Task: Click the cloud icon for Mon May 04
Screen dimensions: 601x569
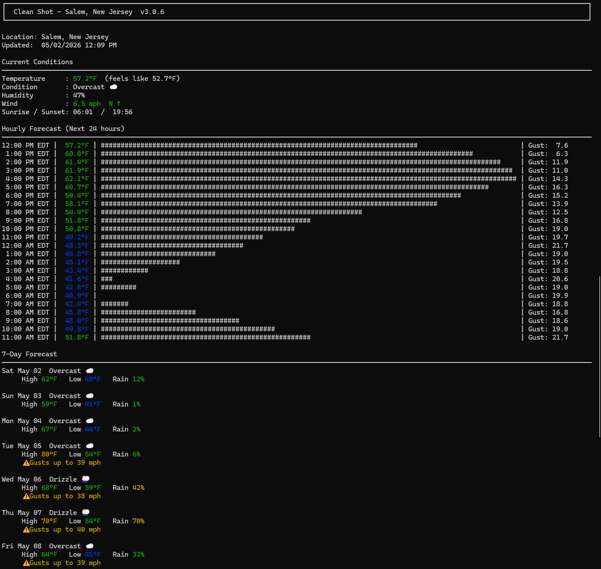Action: 90,421
